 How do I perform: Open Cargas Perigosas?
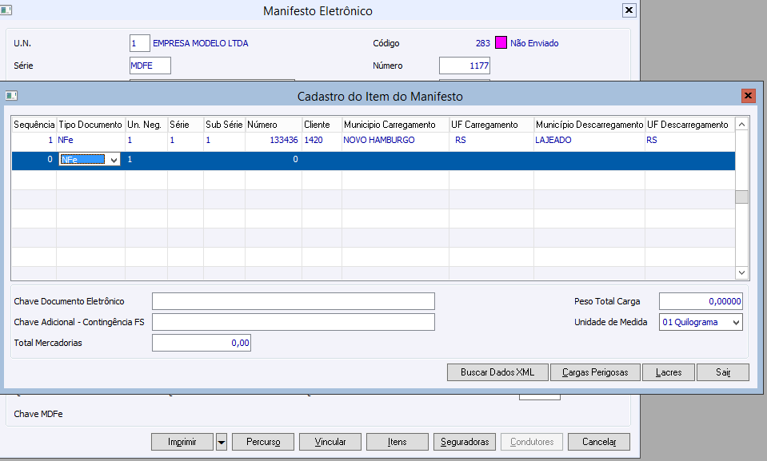coord(595,372)
